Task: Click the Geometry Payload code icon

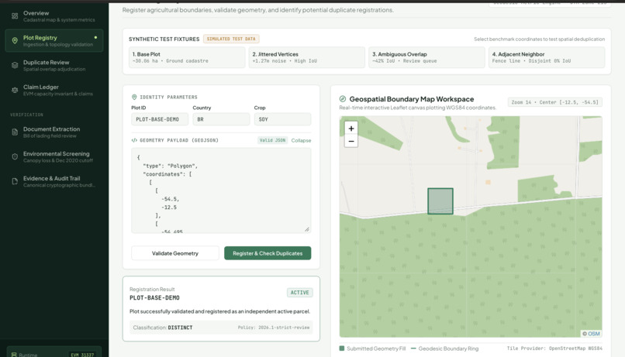Action: (x=134, y=140)
